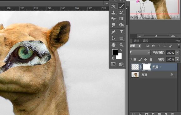This screenshot has height=115, width=181.
Task: Select the Clone Stamp tool
Action: [113, 12]
